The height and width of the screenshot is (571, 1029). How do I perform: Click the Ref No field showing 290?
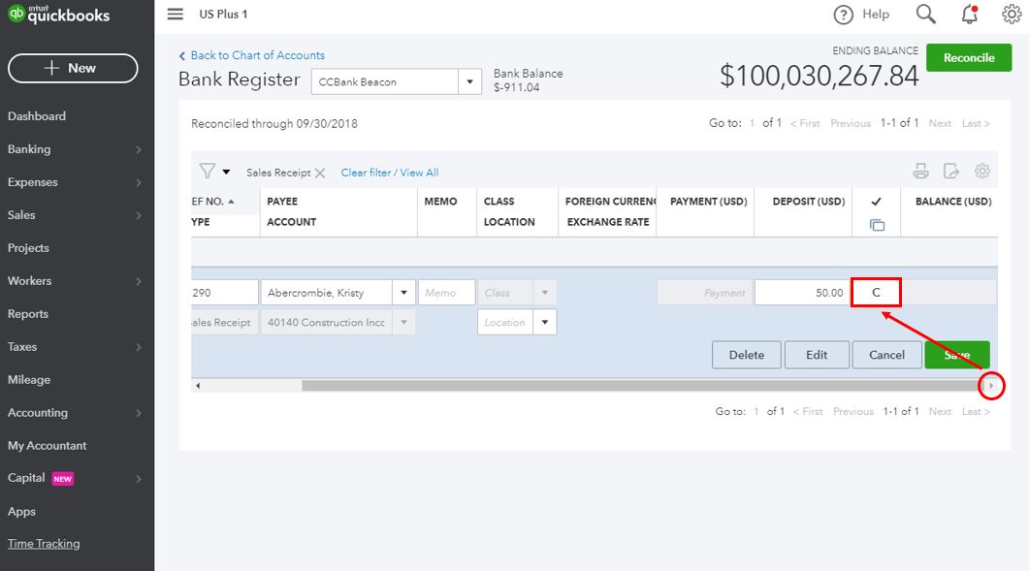224,293
